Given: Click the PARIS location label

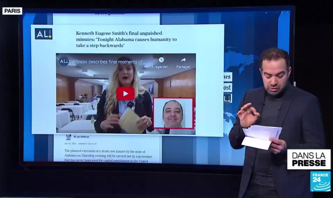Looking at the screenshot, I should 12,11.
